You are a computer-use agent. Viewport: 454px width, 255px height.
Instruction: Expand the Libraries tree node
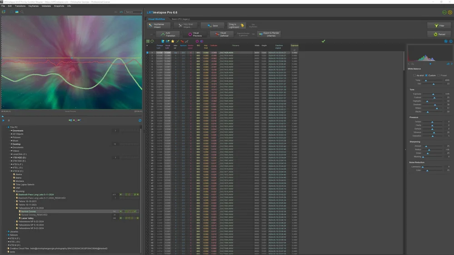pyautogui.click(x=6, y=231)
